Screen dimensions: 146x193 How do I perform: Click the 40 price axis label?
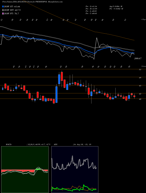(140, 99)
